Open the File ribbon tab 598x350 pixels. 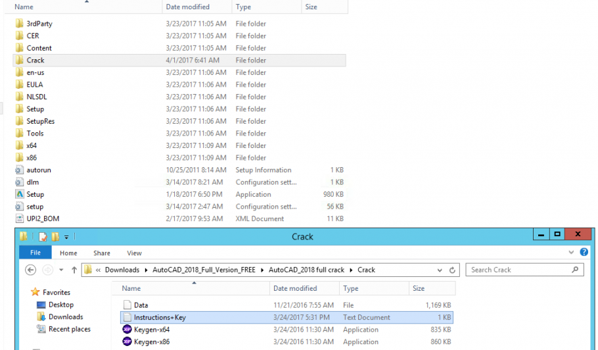coord(35,253)
